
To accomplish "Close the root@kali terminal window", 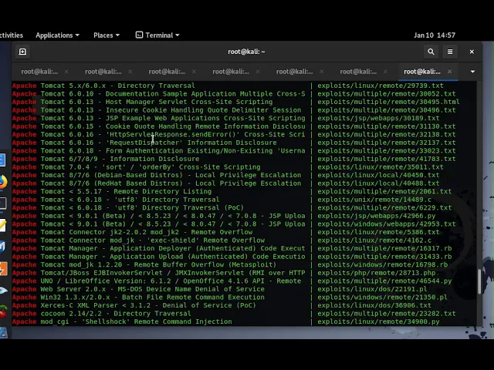I will tap(472, 52).
